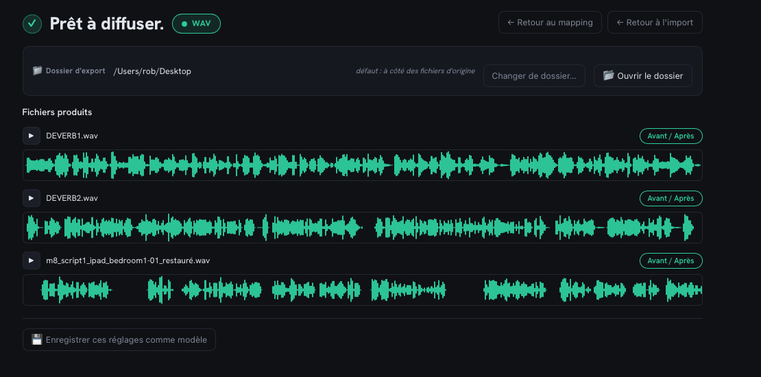Click the DEVERB1.wav file name
Screen dimensions: 761x377
[72, 136]
